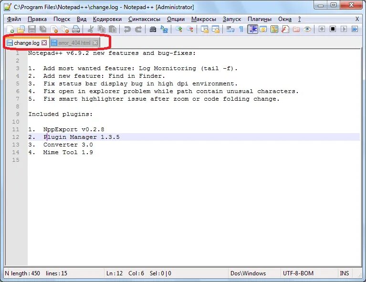The height and width of the screenshot is (282, 366).
Task: Switch to the change.log tab
Action: click(26, 43)
